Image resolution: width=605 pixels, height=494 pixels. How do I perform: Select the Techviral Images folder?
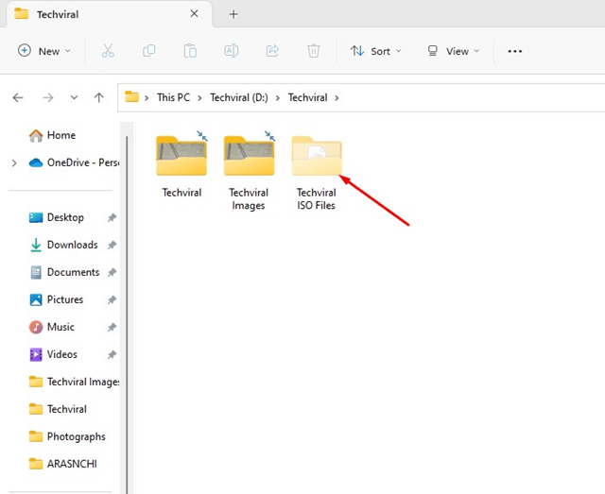(x=249, y=170)
